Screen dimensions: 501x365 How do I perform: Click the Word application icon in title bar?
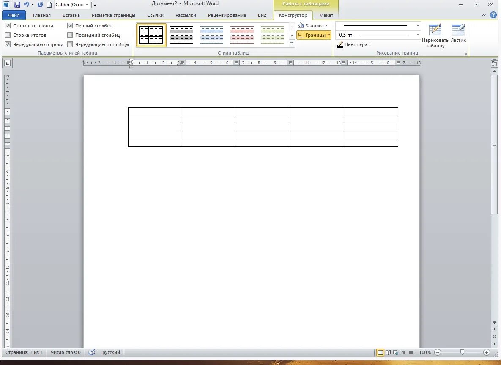tap(6, 5)
